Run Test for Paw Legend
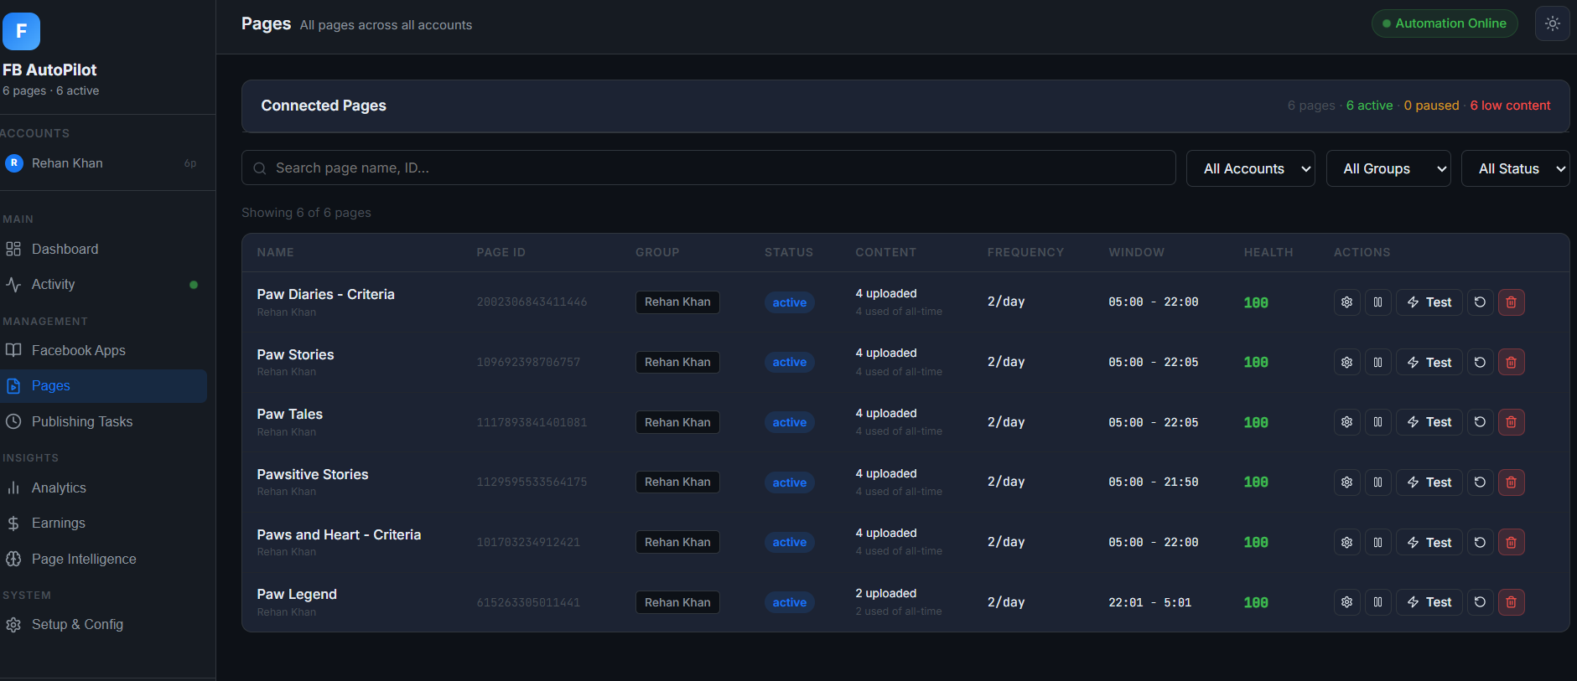 pos(1429,602)
